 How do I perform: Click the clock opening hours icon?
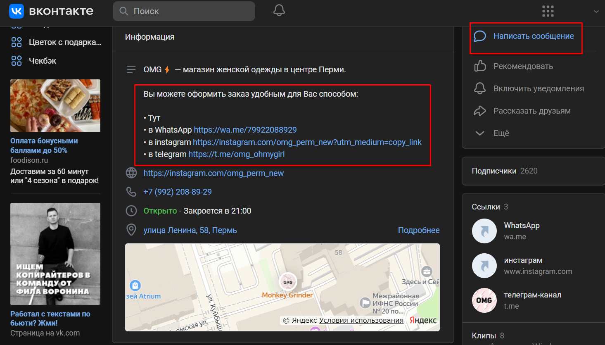pyautogui.click(x=131, y=211)
